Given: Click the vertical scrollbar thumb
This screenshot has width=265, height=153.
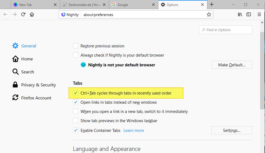Looking at the screenshot, I should (262, 71).
